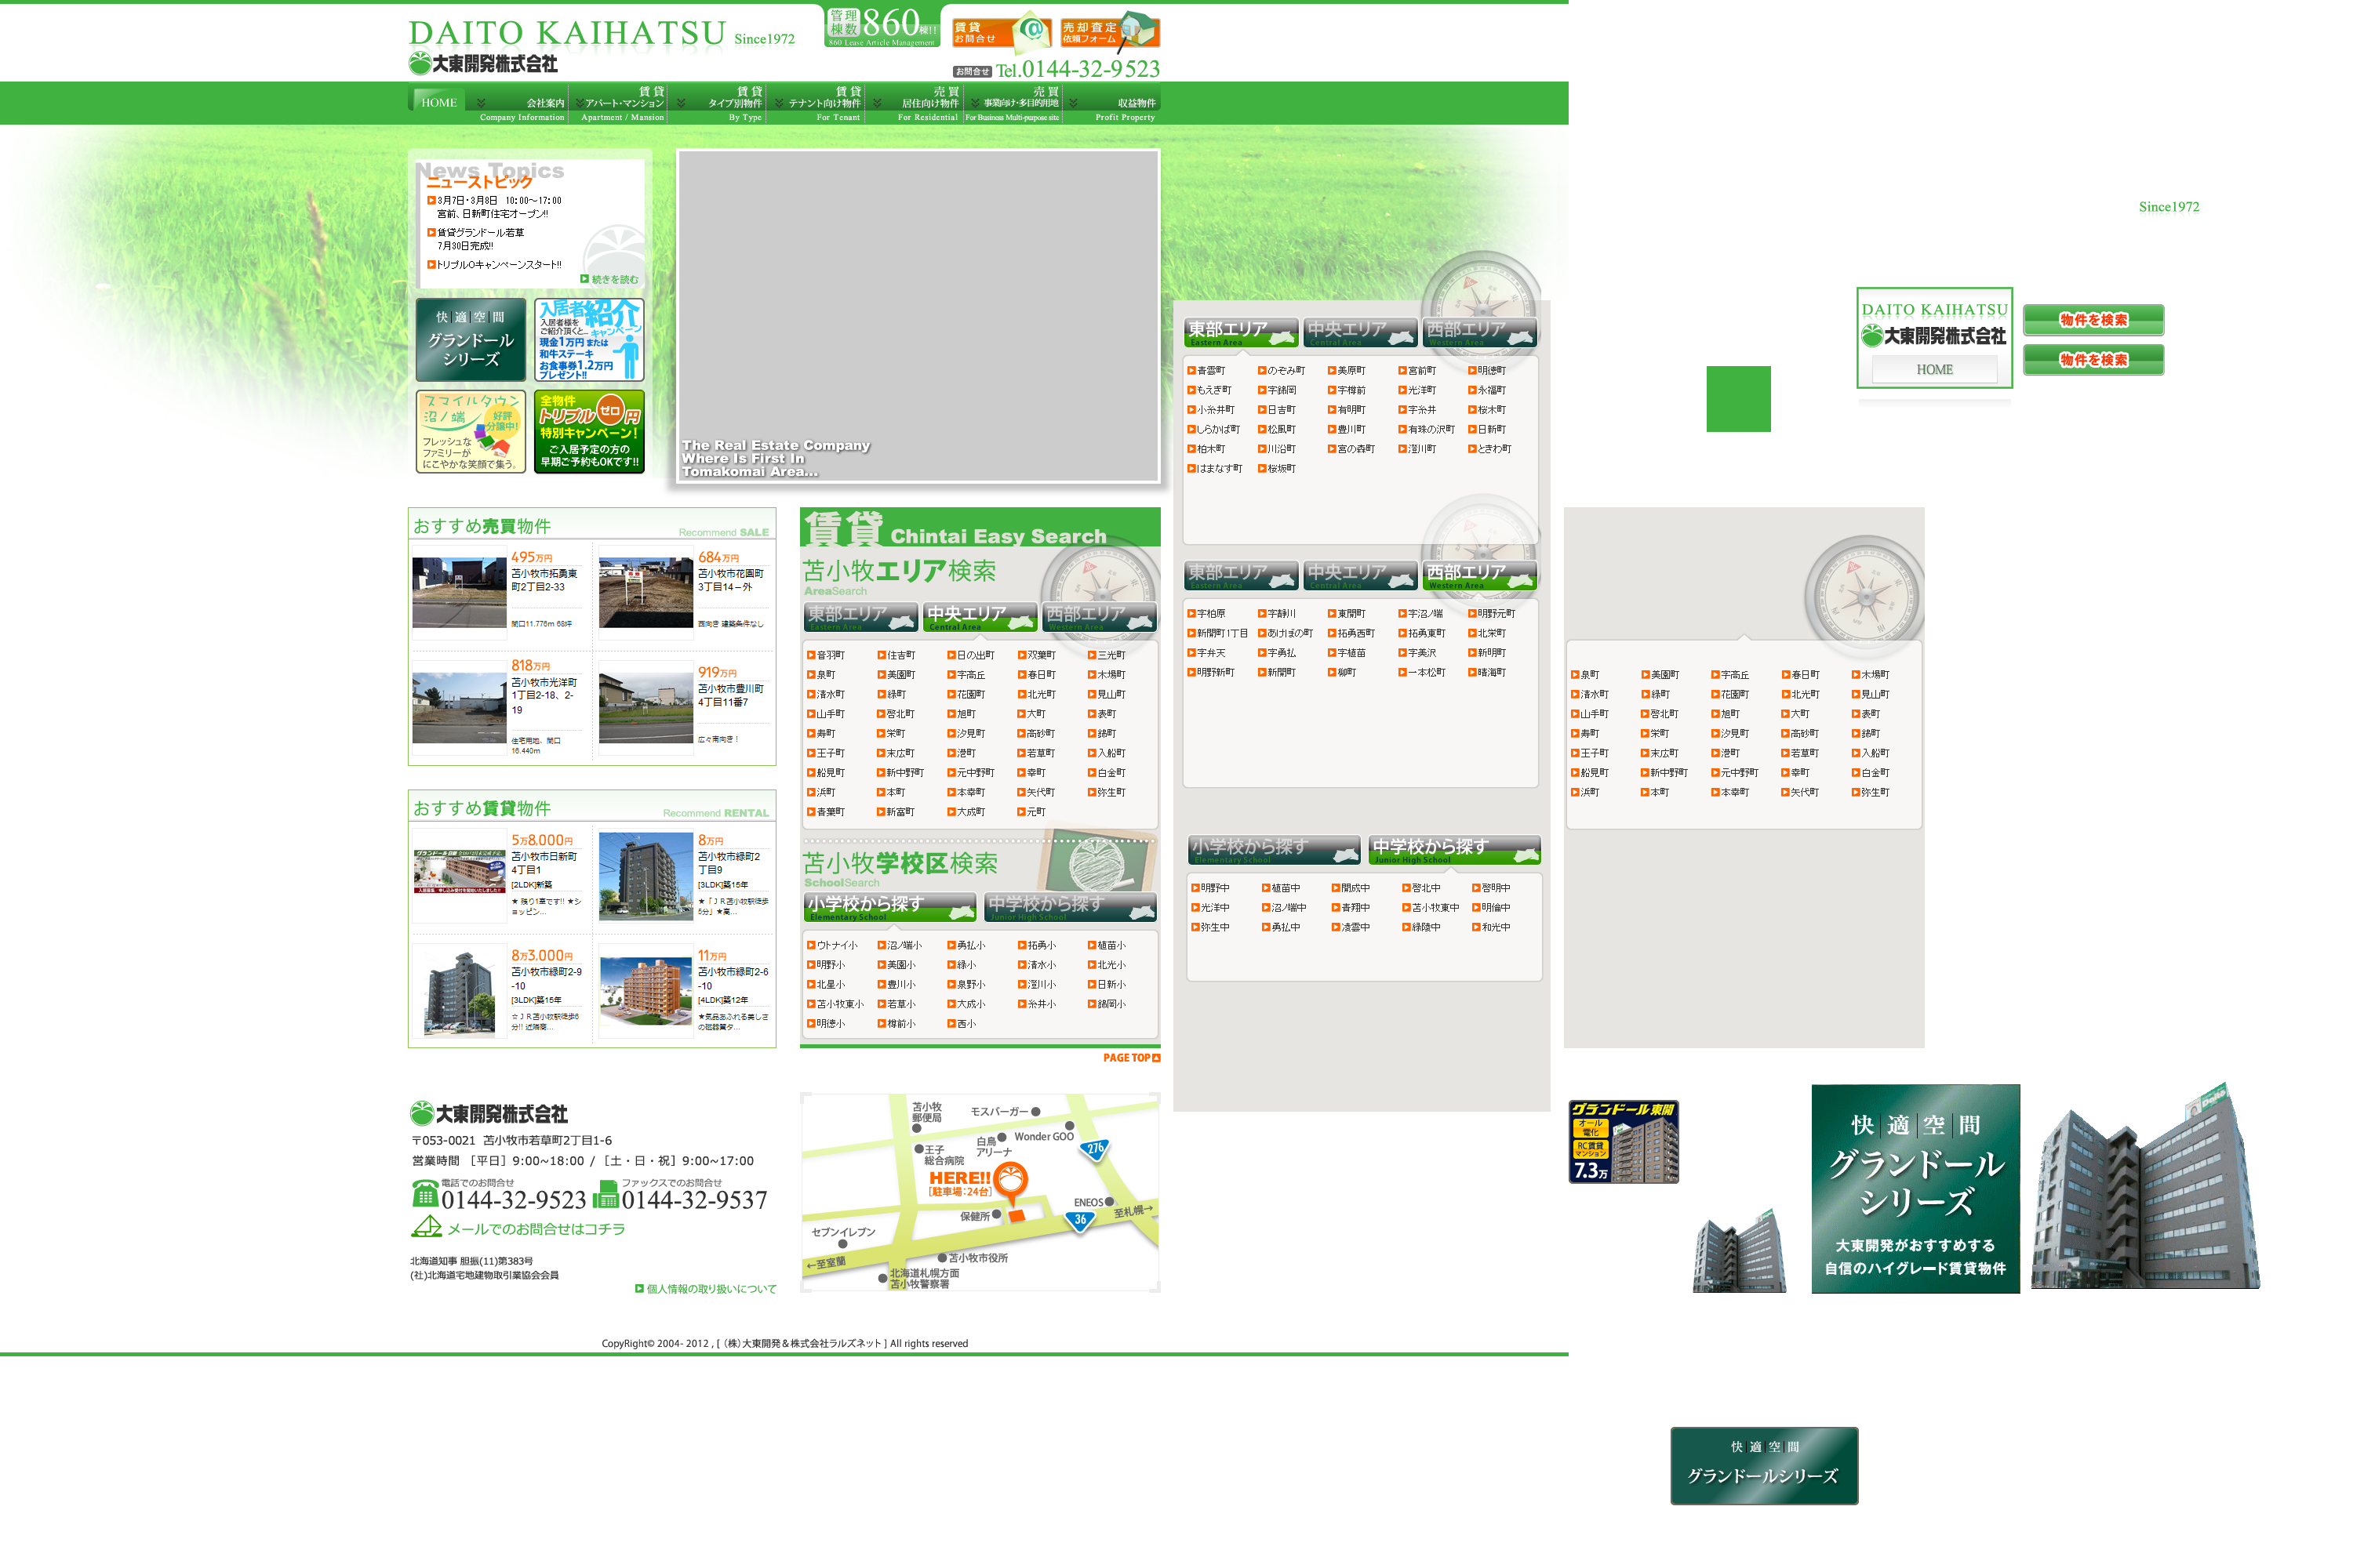Click のぞみ町 eastern area link
The height and width of the screenshot is (1568, 2353).
coord(1282,371)
